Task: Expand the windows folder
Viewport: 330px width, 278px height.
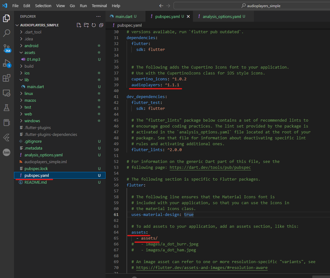Action: pos(60,121)
